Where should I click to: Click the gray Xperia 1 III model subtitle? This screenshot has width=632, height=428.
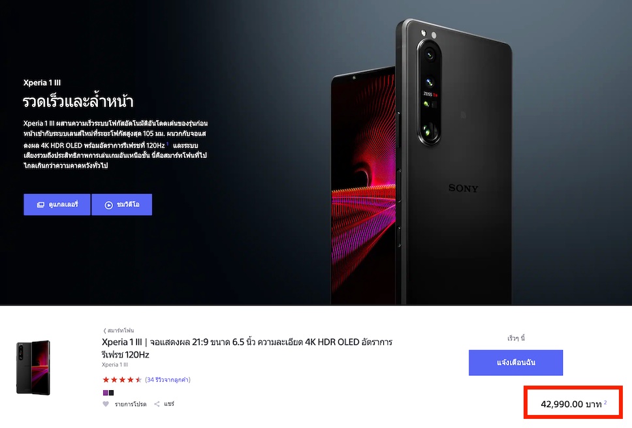115,365
